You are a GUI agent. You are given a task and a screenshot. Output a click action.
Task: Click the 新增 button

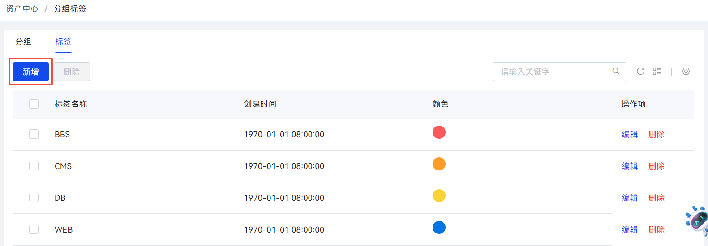pyautogui.click(x=31, y=72)
